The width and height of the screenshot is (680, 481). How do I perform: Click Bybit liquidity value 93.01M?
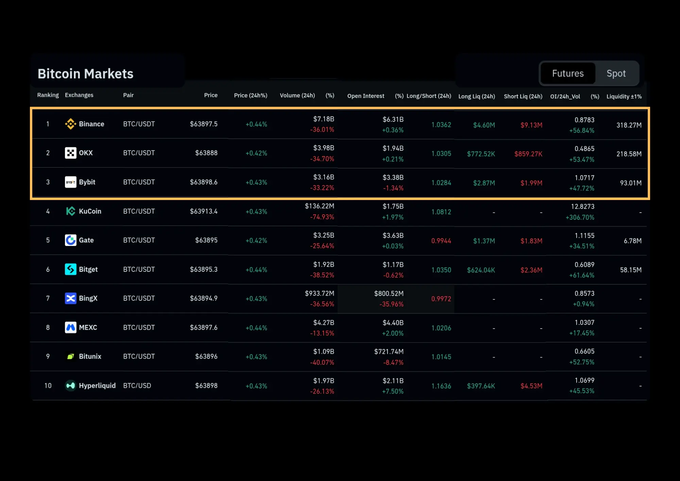631,183
